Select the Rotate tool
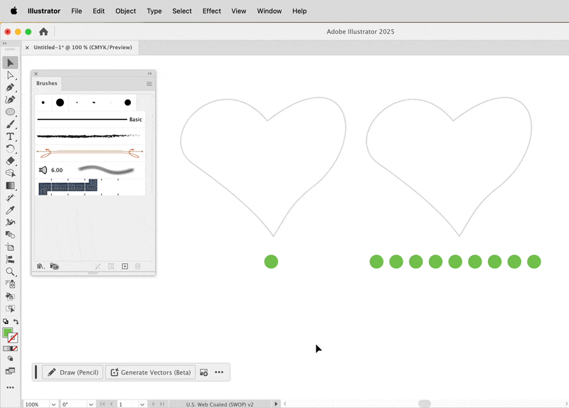This screenshot has height=408, width=569. click(x=10, y=149)
